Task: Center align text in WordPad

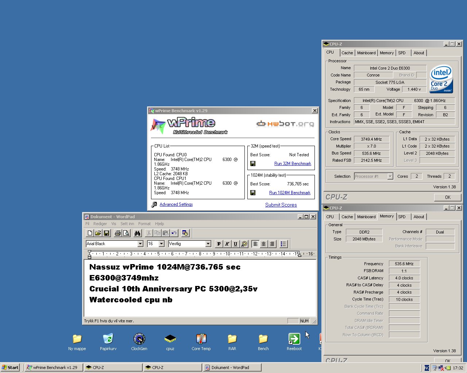Action: [x=263, y=244]
